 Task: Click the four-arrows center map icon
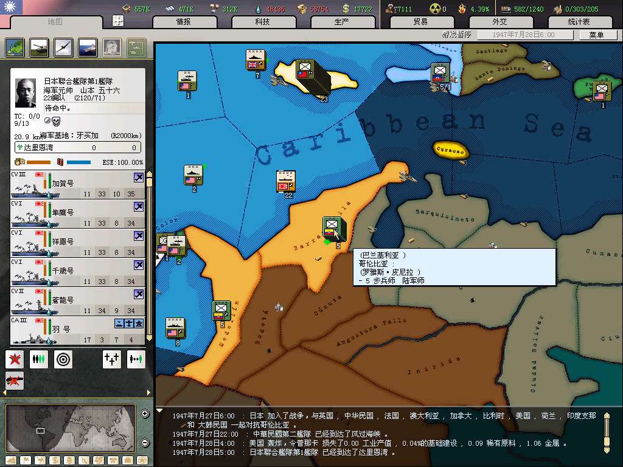tap(118, 21)
